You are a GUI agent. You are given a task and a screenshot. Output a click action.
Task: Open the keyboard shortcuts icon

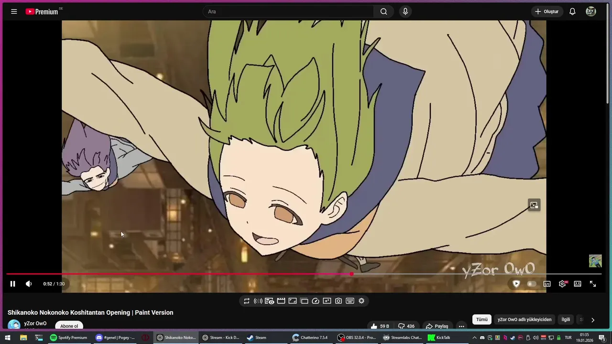[350, 301]
